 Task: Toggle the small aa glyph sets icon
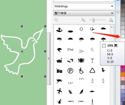click(56, 20)
